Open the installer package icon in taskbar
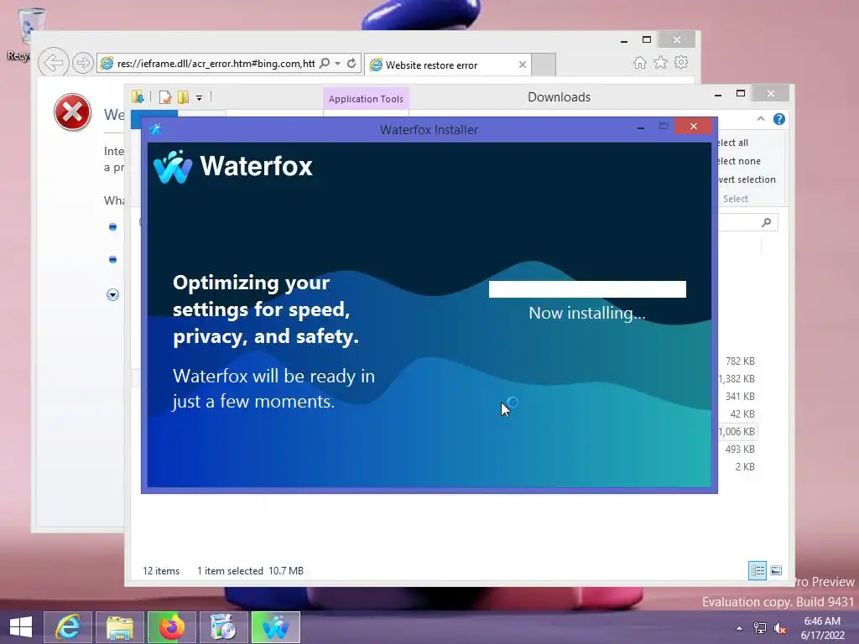859x644 pixels. 223,627
